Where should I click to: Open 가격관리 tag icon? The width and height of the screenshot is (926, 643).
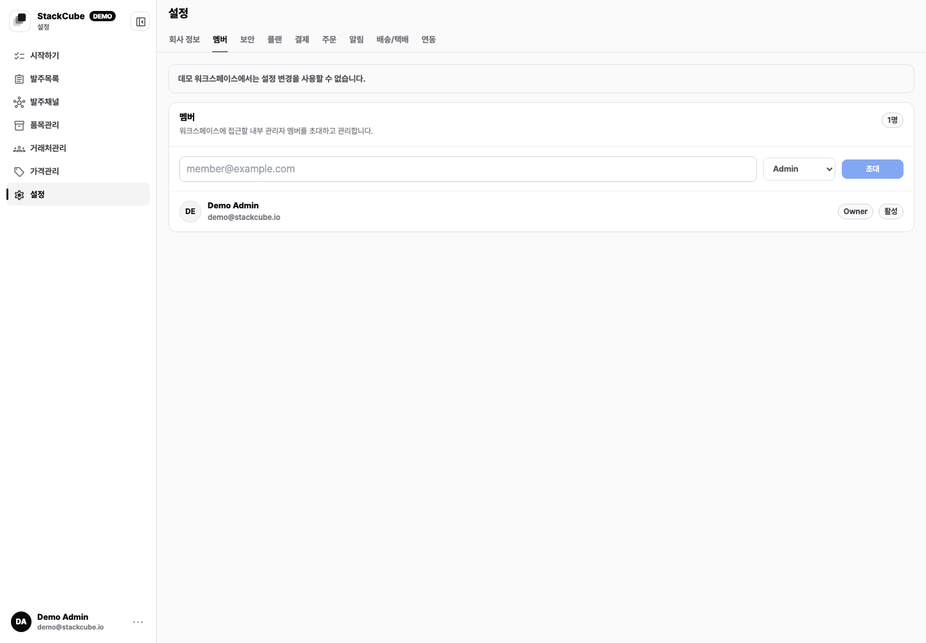19,172
